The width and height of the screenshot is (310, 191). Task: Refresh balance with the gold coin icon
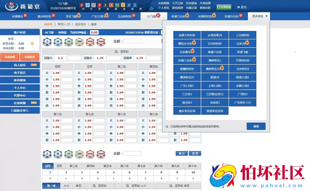32,44
